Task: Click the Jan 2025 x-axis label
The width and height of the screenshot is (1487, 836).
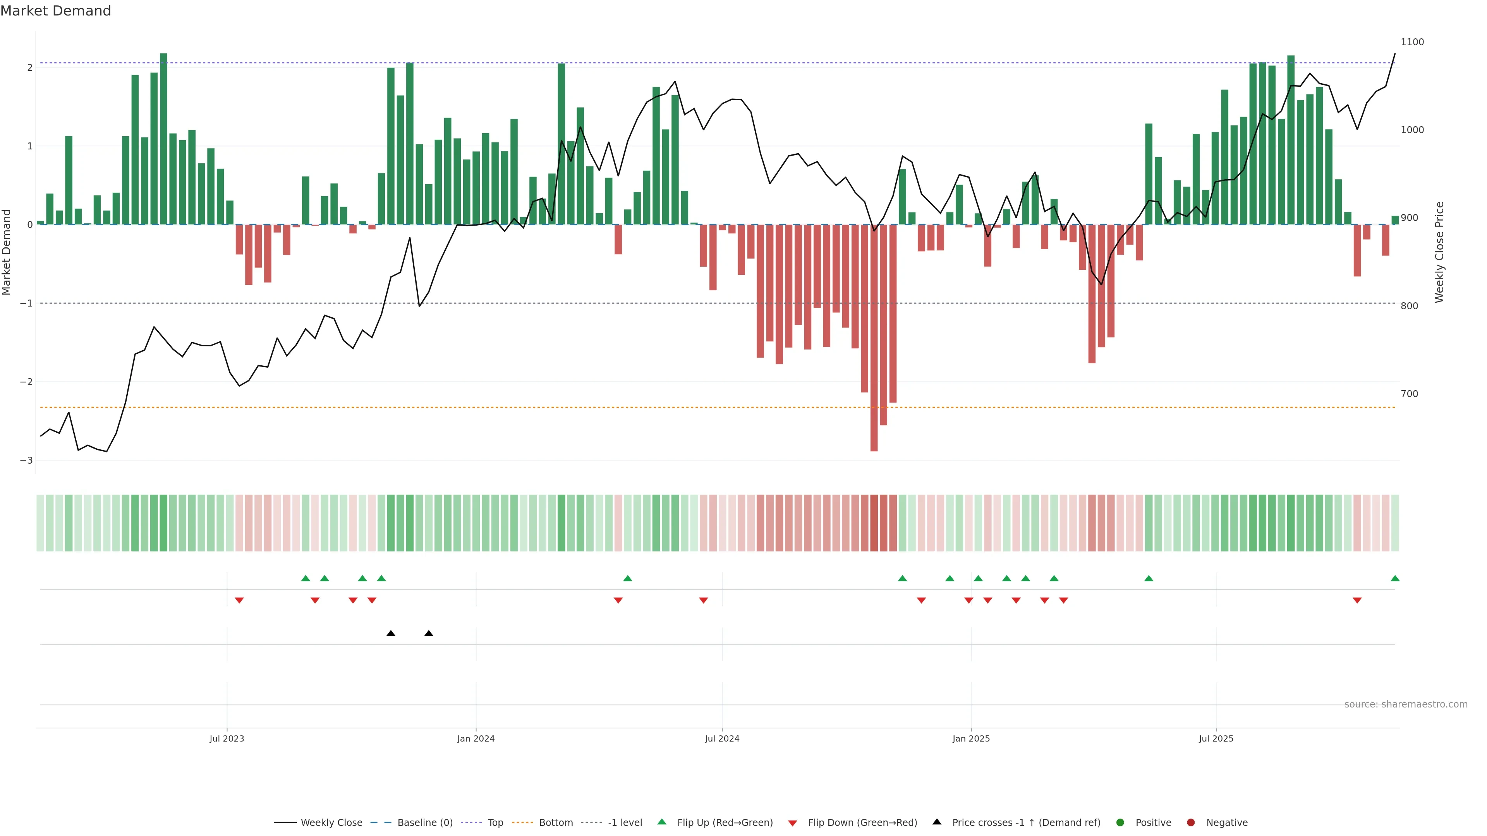Action: pos(972,739)
